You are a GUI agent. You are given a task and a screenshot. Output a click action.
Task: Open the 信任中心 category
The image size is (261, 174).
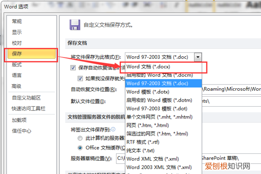(x=21, y=131)
